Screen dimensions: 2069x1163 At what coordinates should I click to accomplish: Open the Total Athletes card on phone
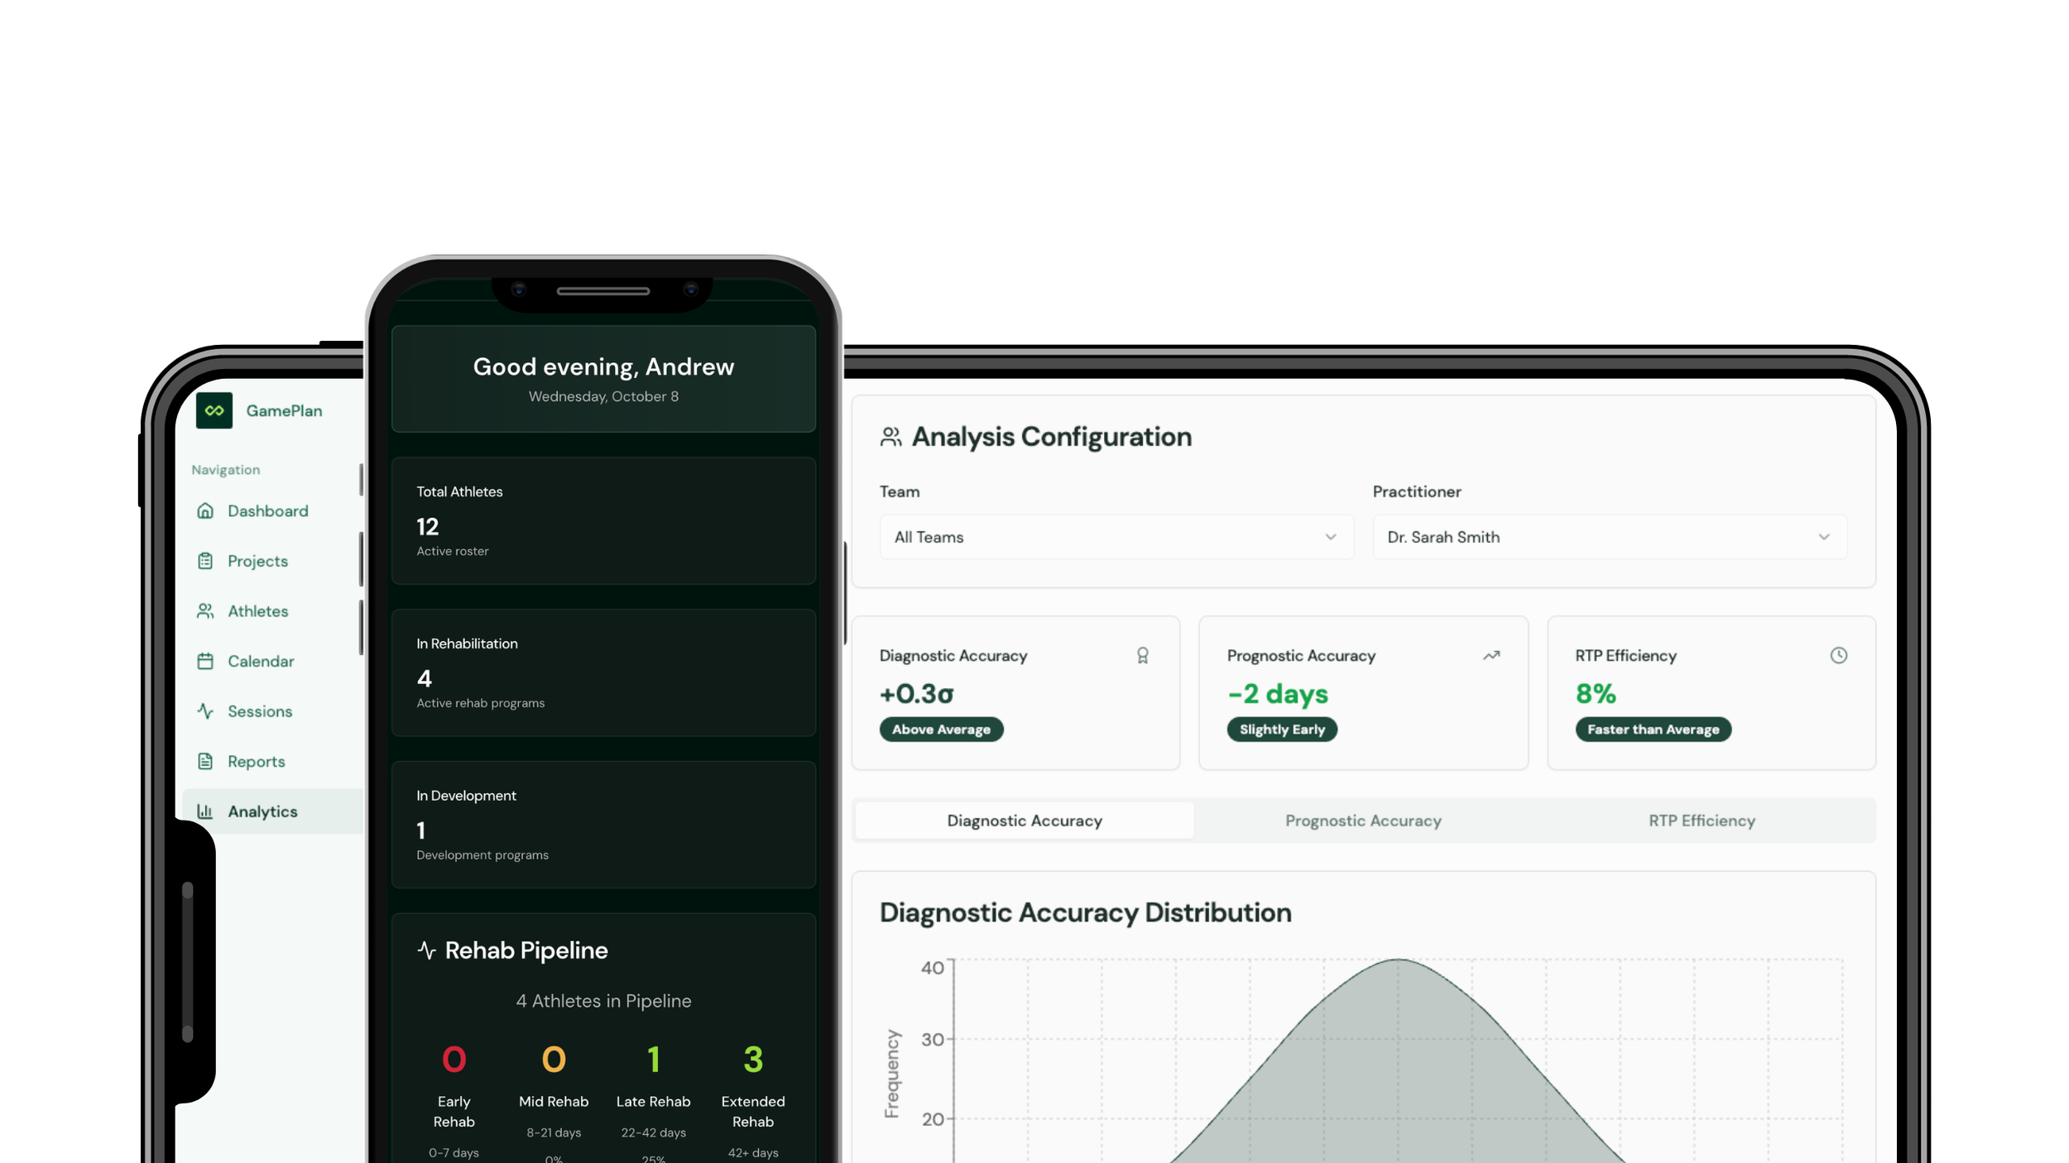602,521
